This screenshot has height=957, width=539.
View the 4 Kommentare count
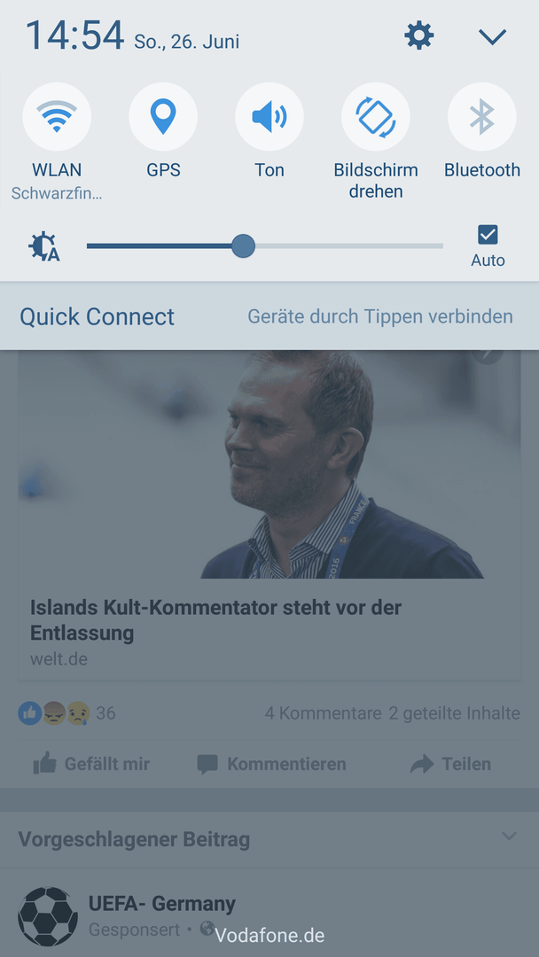323,712
